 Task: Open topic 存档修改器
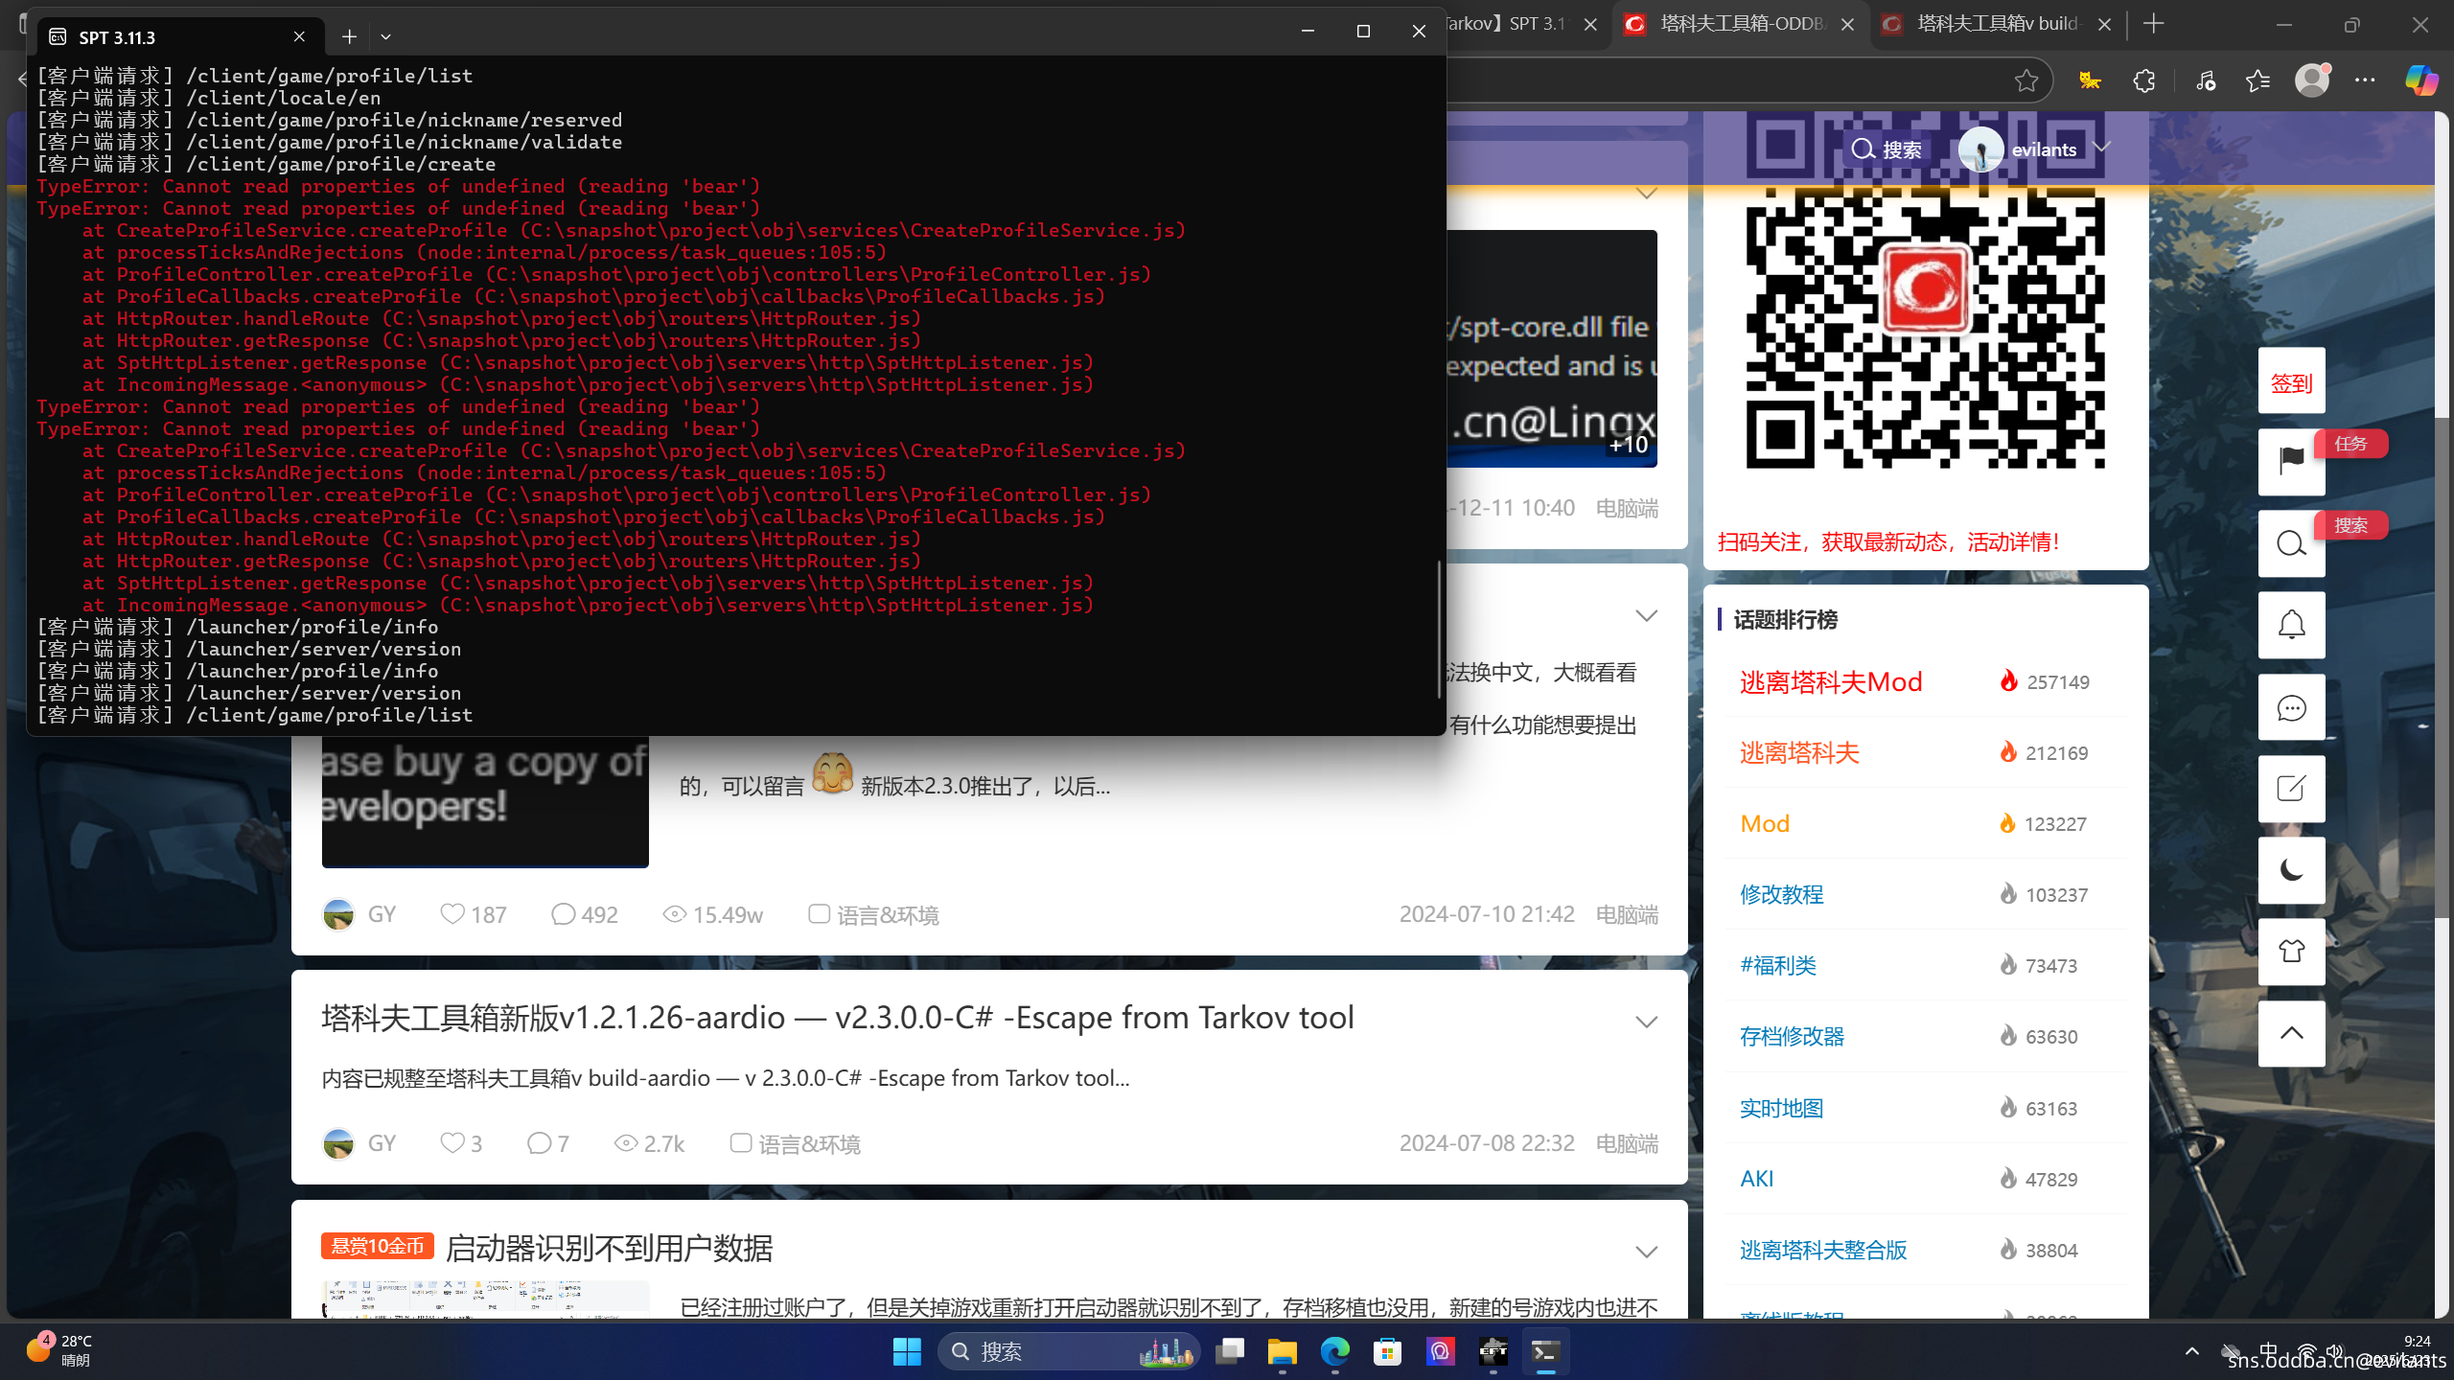(x=1792, y=1036)
